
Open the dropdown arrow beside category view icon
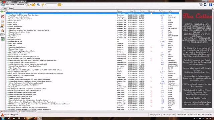[4, 35]
